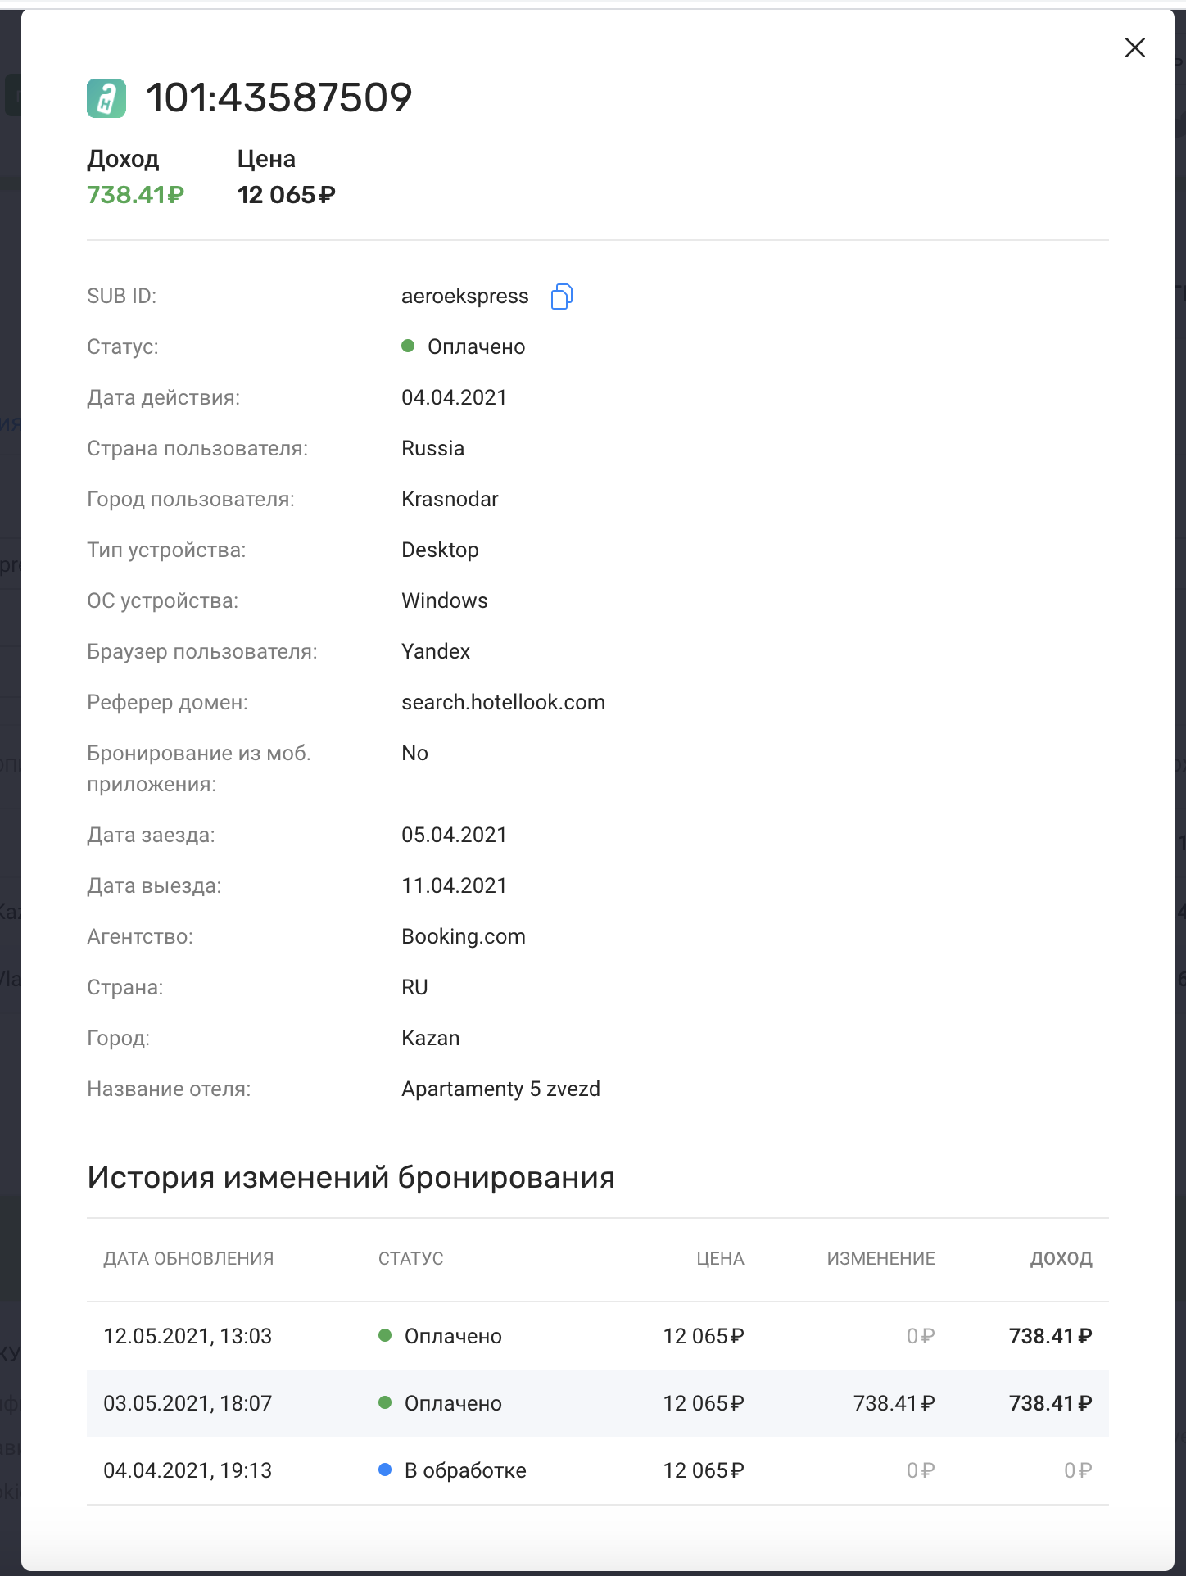Select the 03.05.2021, 18:07 history row
Screen dimensions: 1186x1576
pyautogui.click(x=597, y=1403)
